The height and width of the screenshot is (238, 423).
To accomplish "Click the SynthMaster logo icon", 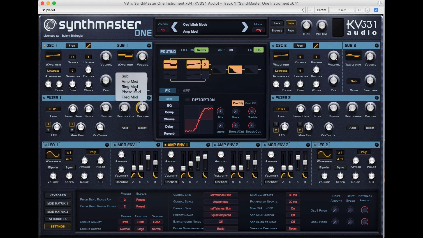I will [50, 25].
